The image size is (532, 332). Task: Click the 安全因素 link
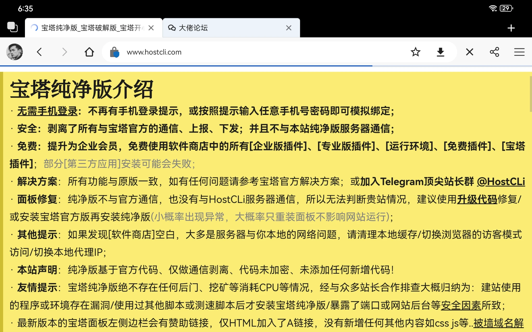[x=461, y=305]
